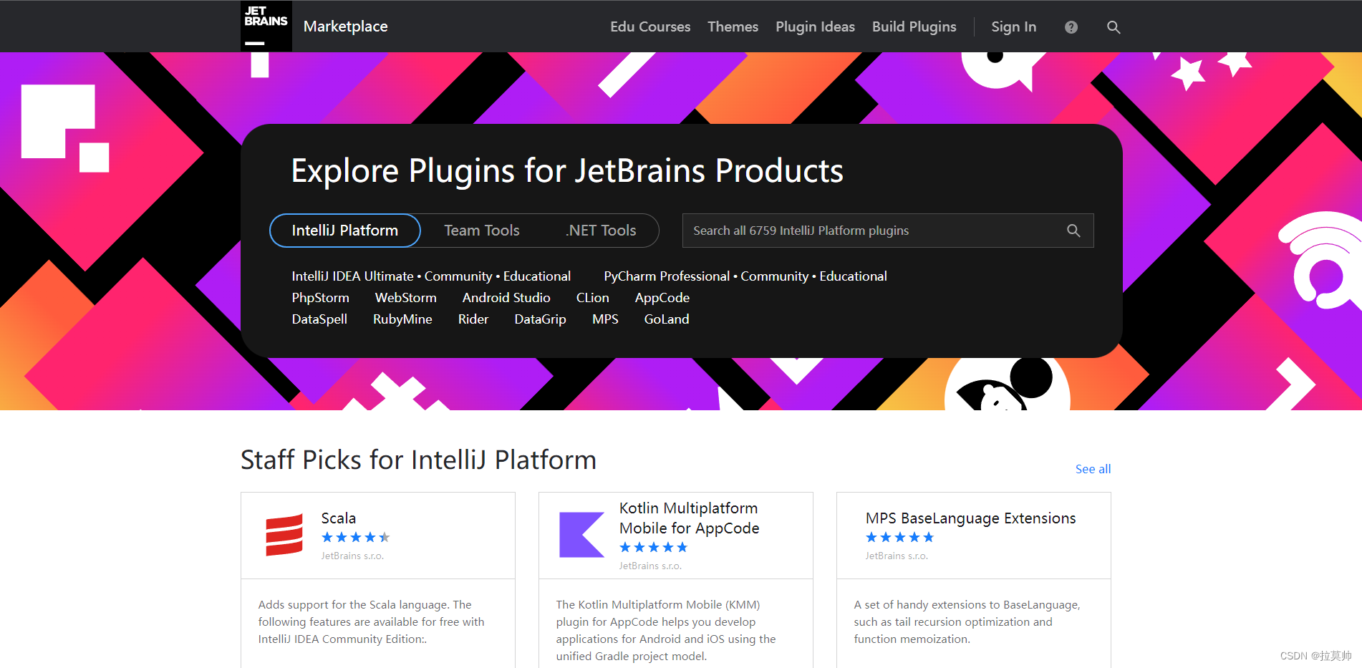This screenshot has width=1362, height=668.
Task: Switch to the .NET Tools tab
Action: coord(601,231)
